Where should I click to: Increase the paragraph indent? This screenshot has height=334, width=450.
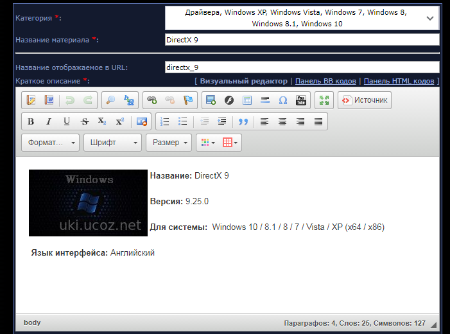[222, 121]
